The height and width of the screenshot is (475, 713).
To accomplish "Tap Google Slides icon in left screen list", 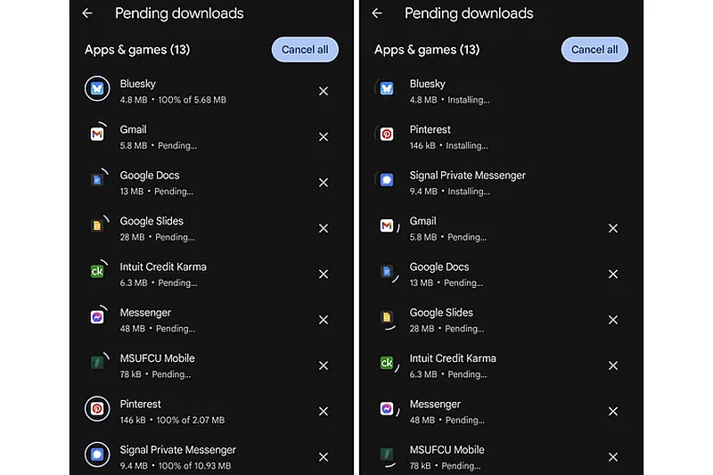I will coord(97,225).
